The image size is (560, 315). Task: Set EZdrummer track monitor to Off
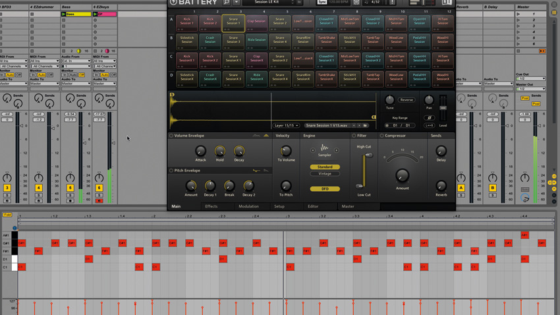pyautogui.click(x=50, y=75)
